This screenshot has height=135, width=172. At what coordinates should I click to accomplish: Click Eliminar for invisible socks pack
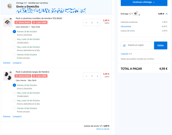(x=7, y=63)
